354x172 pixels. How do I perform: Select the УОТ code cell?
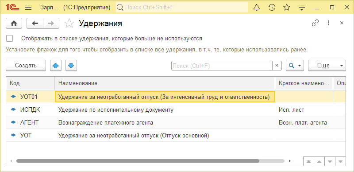[30, 136]
